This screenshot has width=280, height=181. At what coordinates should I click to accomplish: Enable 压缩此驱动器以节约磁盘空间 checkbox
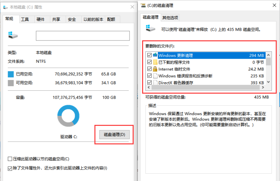pyautogui.click(x=10, y=159)
